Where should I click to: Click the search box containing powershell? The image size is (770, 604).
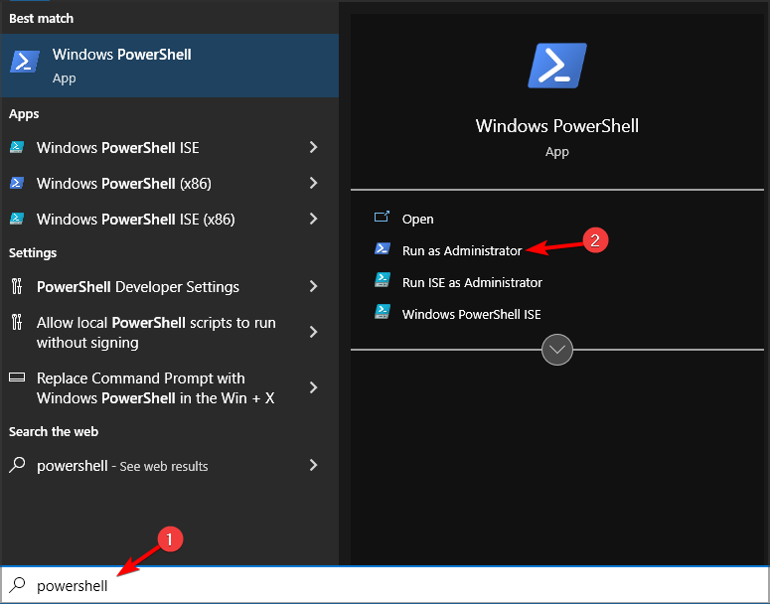point(385,585)
